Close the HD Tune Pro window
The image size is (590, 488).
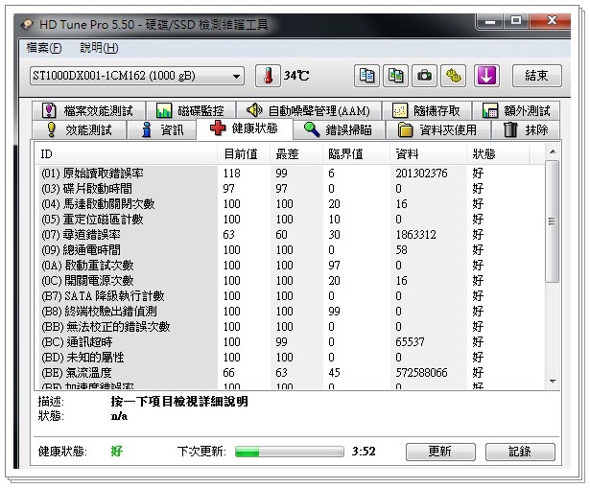tap(551, 21)
